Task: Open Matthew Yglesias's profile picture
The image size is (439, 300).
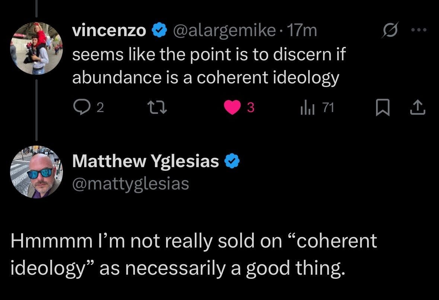Action: click(x=36, y=172)
